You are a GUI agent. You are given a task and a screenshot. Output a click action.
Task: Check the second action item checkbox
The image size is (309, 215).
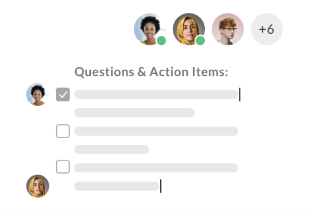(63, 131)
